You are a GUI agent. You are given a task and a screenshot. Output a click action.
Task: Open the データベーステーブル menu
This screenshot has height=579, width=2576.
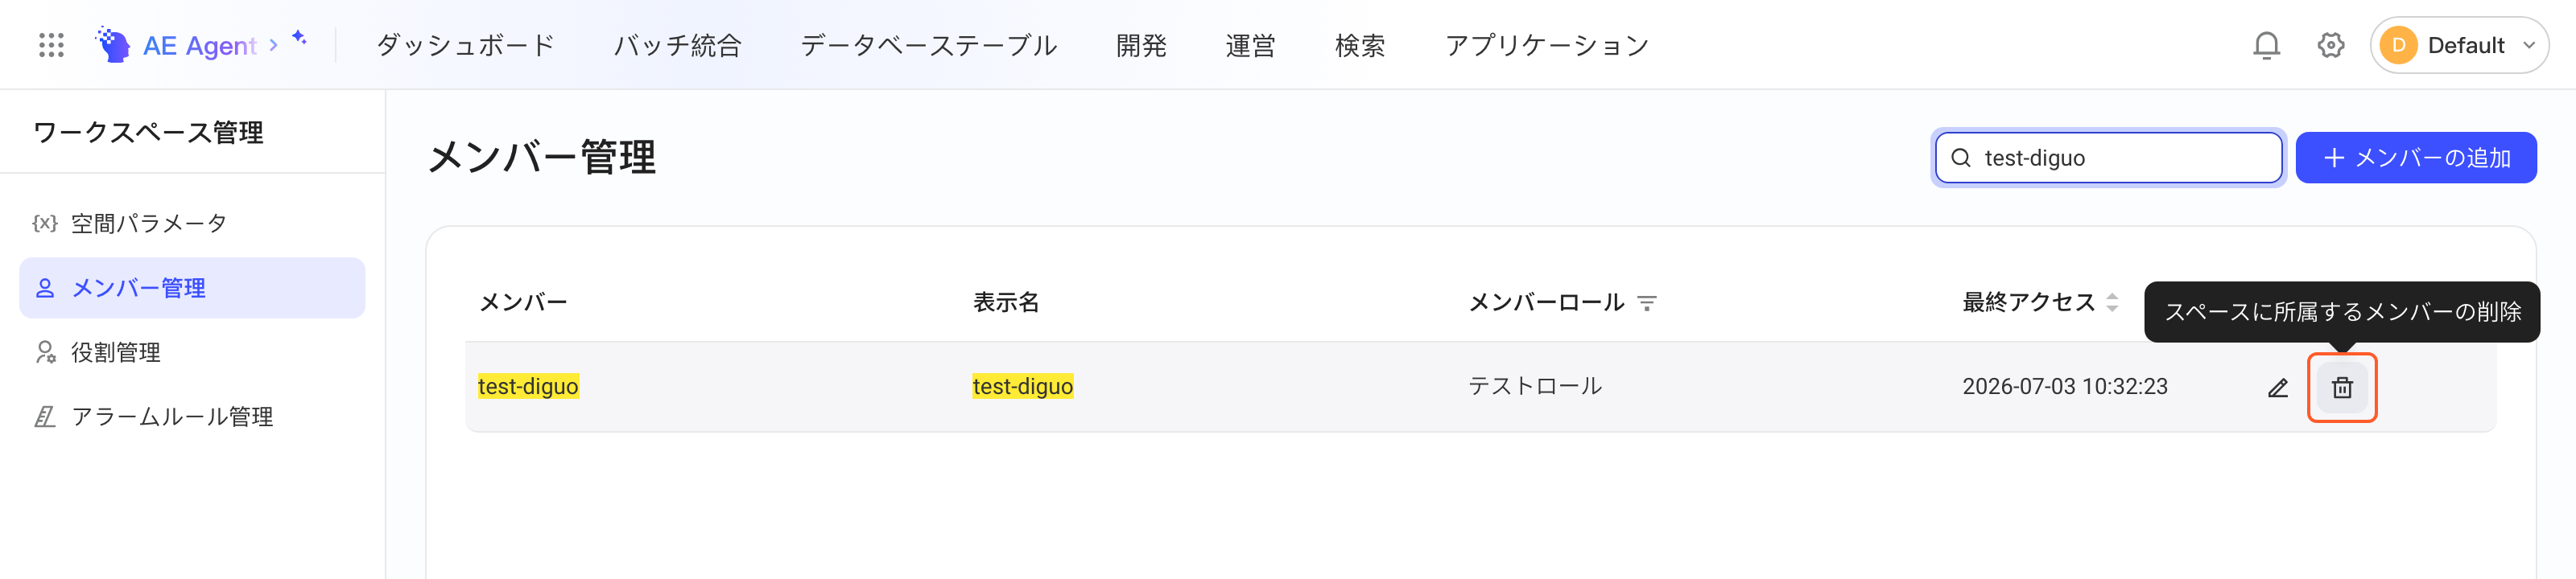(928, 46)
